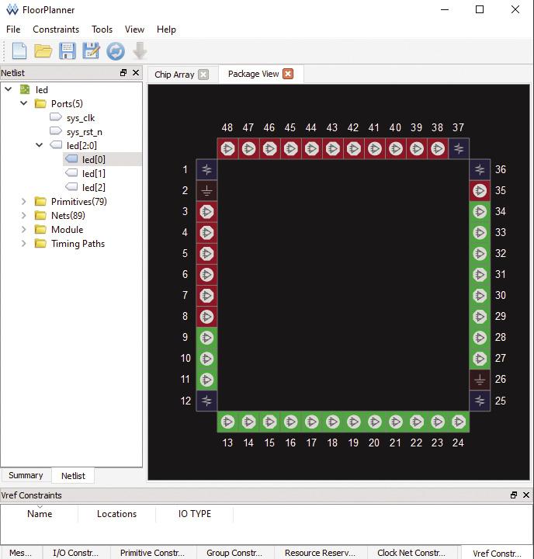Select package pin 26 ground pin

480,380
